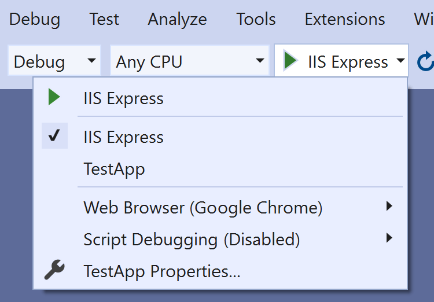The width and height of the screenshot is (434, 302).
Task: Click the blue refresh arrow icon
Action: coord(426,61)
